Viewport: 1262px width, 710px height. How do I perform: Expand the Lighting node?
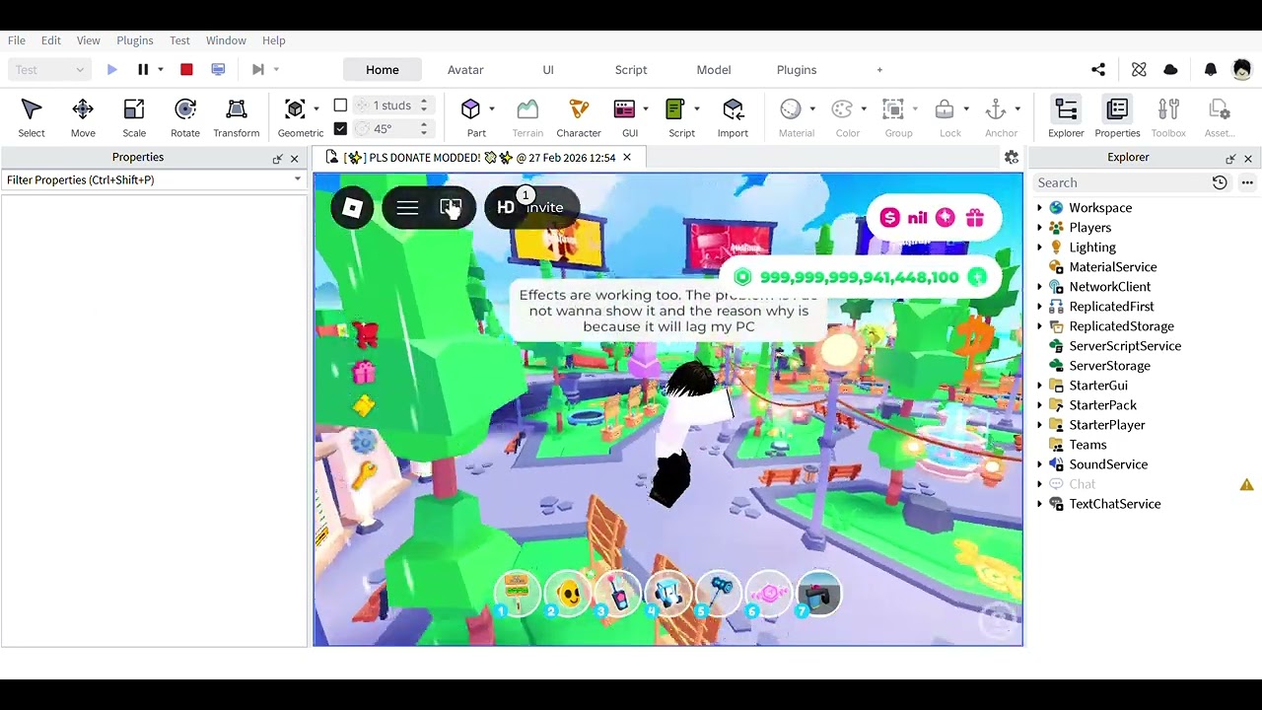(x=1039, y=248)
